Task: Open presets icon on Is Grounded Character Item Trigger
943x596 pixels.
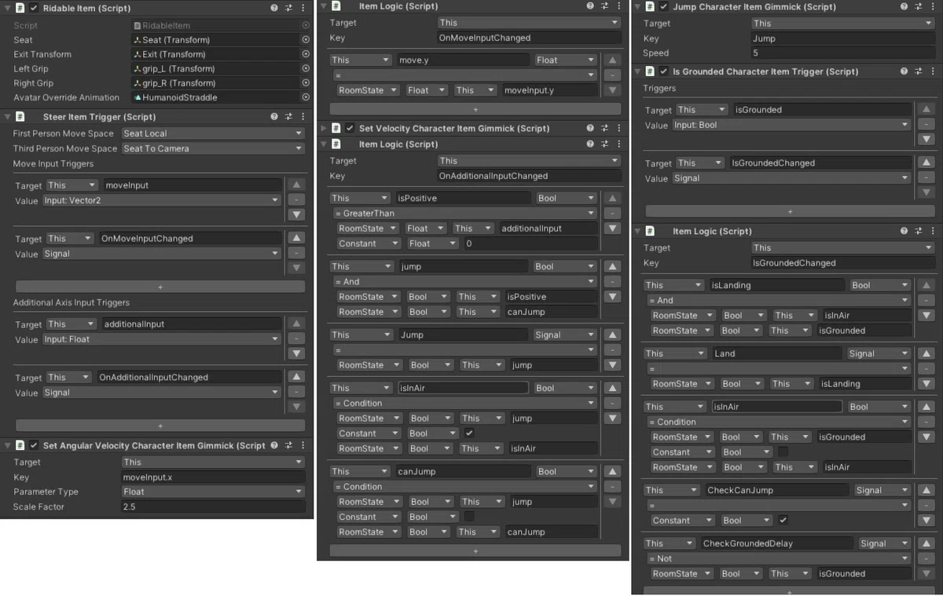Action: 919,71
